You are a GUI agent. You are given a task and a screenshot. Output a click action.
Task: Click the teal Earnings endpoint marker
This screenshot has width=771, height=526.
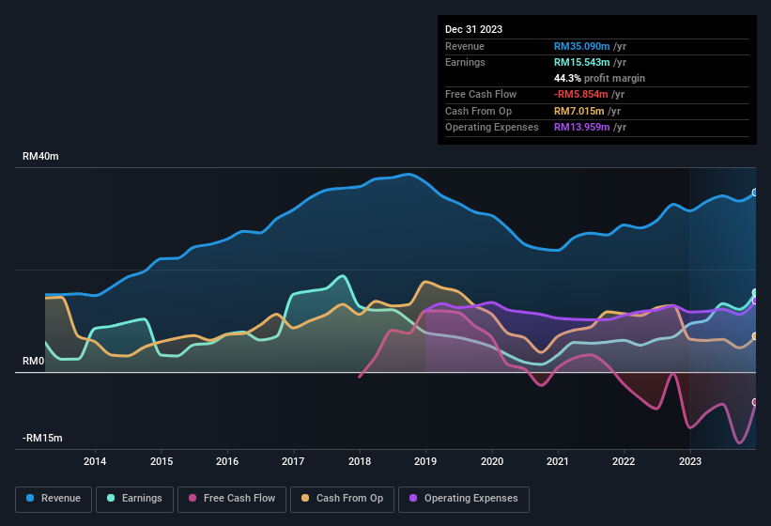[x=755, y=293]
